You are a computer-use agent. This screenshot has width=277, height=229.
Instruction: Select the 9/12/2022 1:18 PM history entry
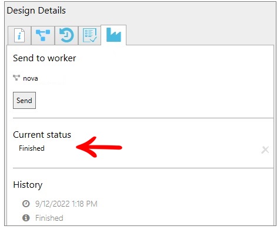pyautogui.click(x=66, y=204)
